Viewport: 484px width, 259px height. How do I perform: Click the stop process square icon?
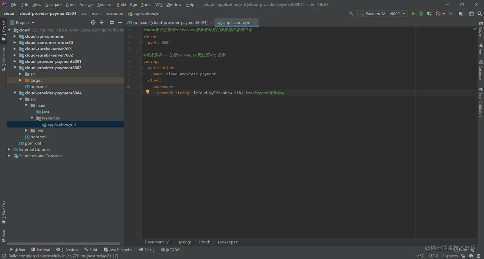click(x=451, y=14)
